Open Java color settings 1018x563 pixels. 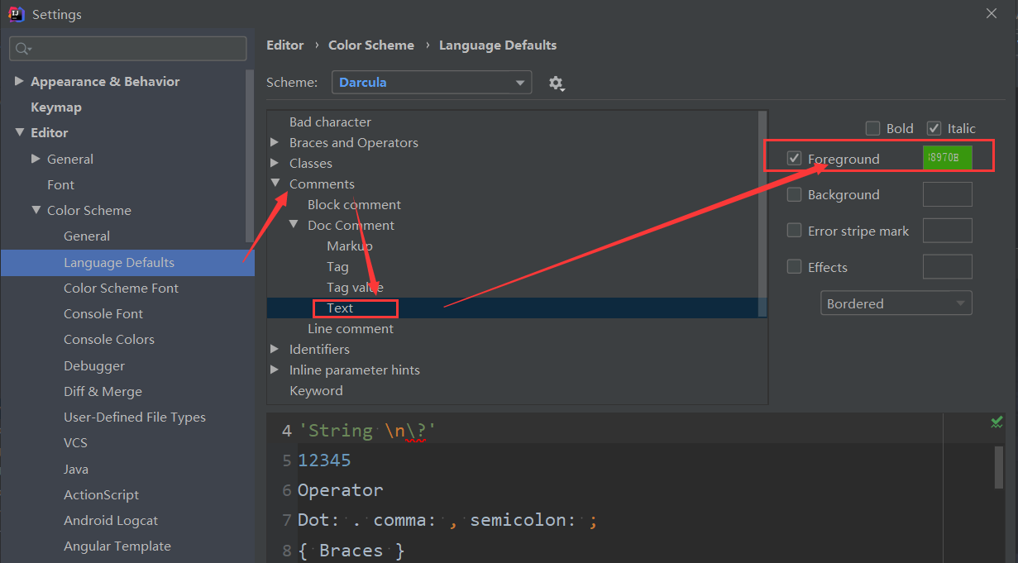tap(76, 469)
